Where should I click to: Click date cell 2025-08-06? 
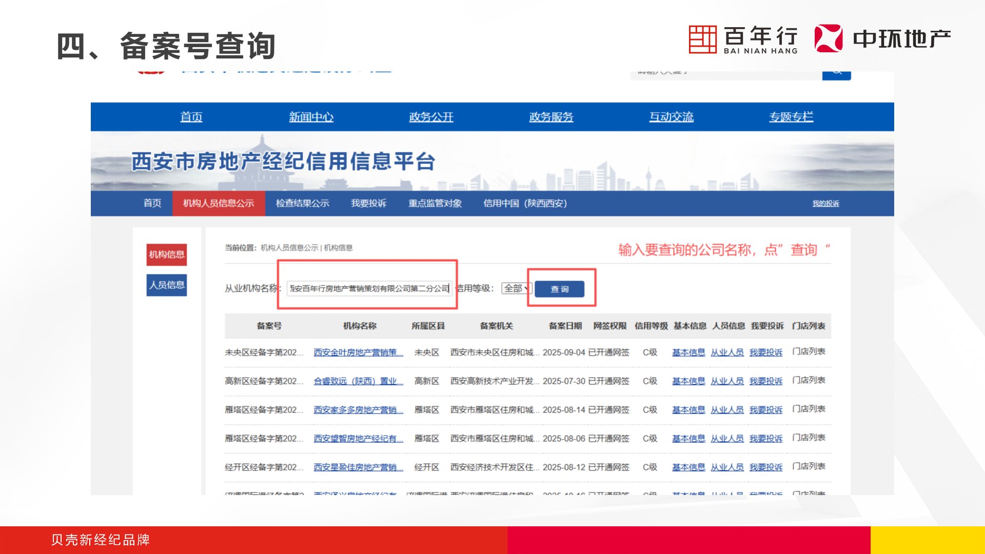(564, 439)
